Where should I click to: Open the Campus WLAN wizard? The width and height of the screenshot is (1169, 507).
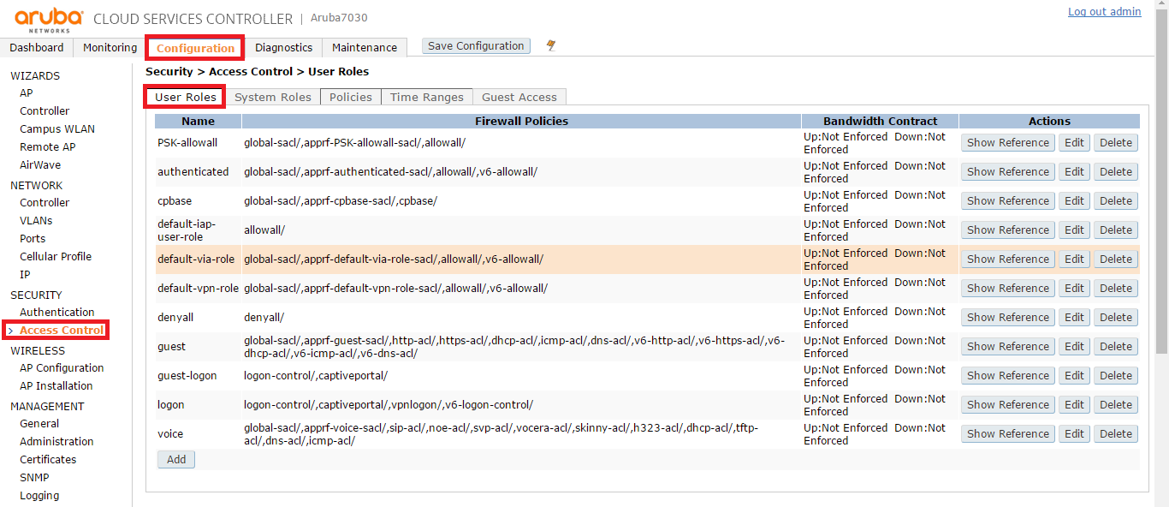[x=57, y=128]
